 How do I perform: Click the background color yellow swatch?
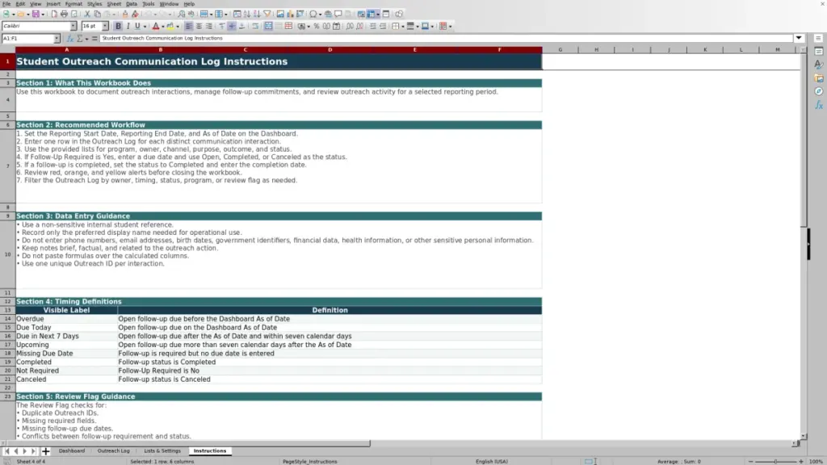coord(170,26)
